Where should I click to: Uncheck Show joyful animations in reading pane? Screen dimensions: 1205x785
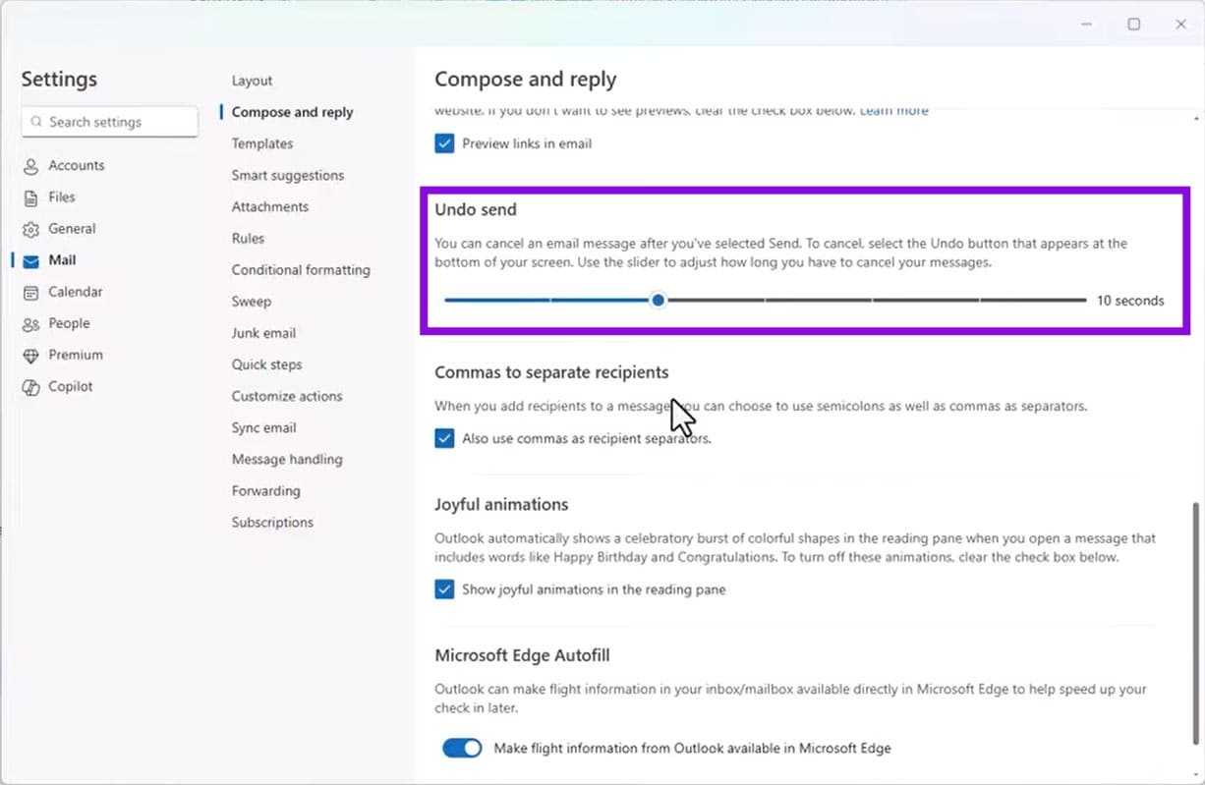point(444,589)
